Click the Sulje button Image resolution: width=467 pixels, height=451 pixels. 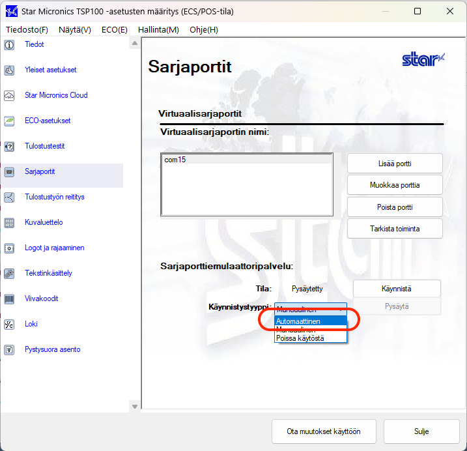(421, 431)
